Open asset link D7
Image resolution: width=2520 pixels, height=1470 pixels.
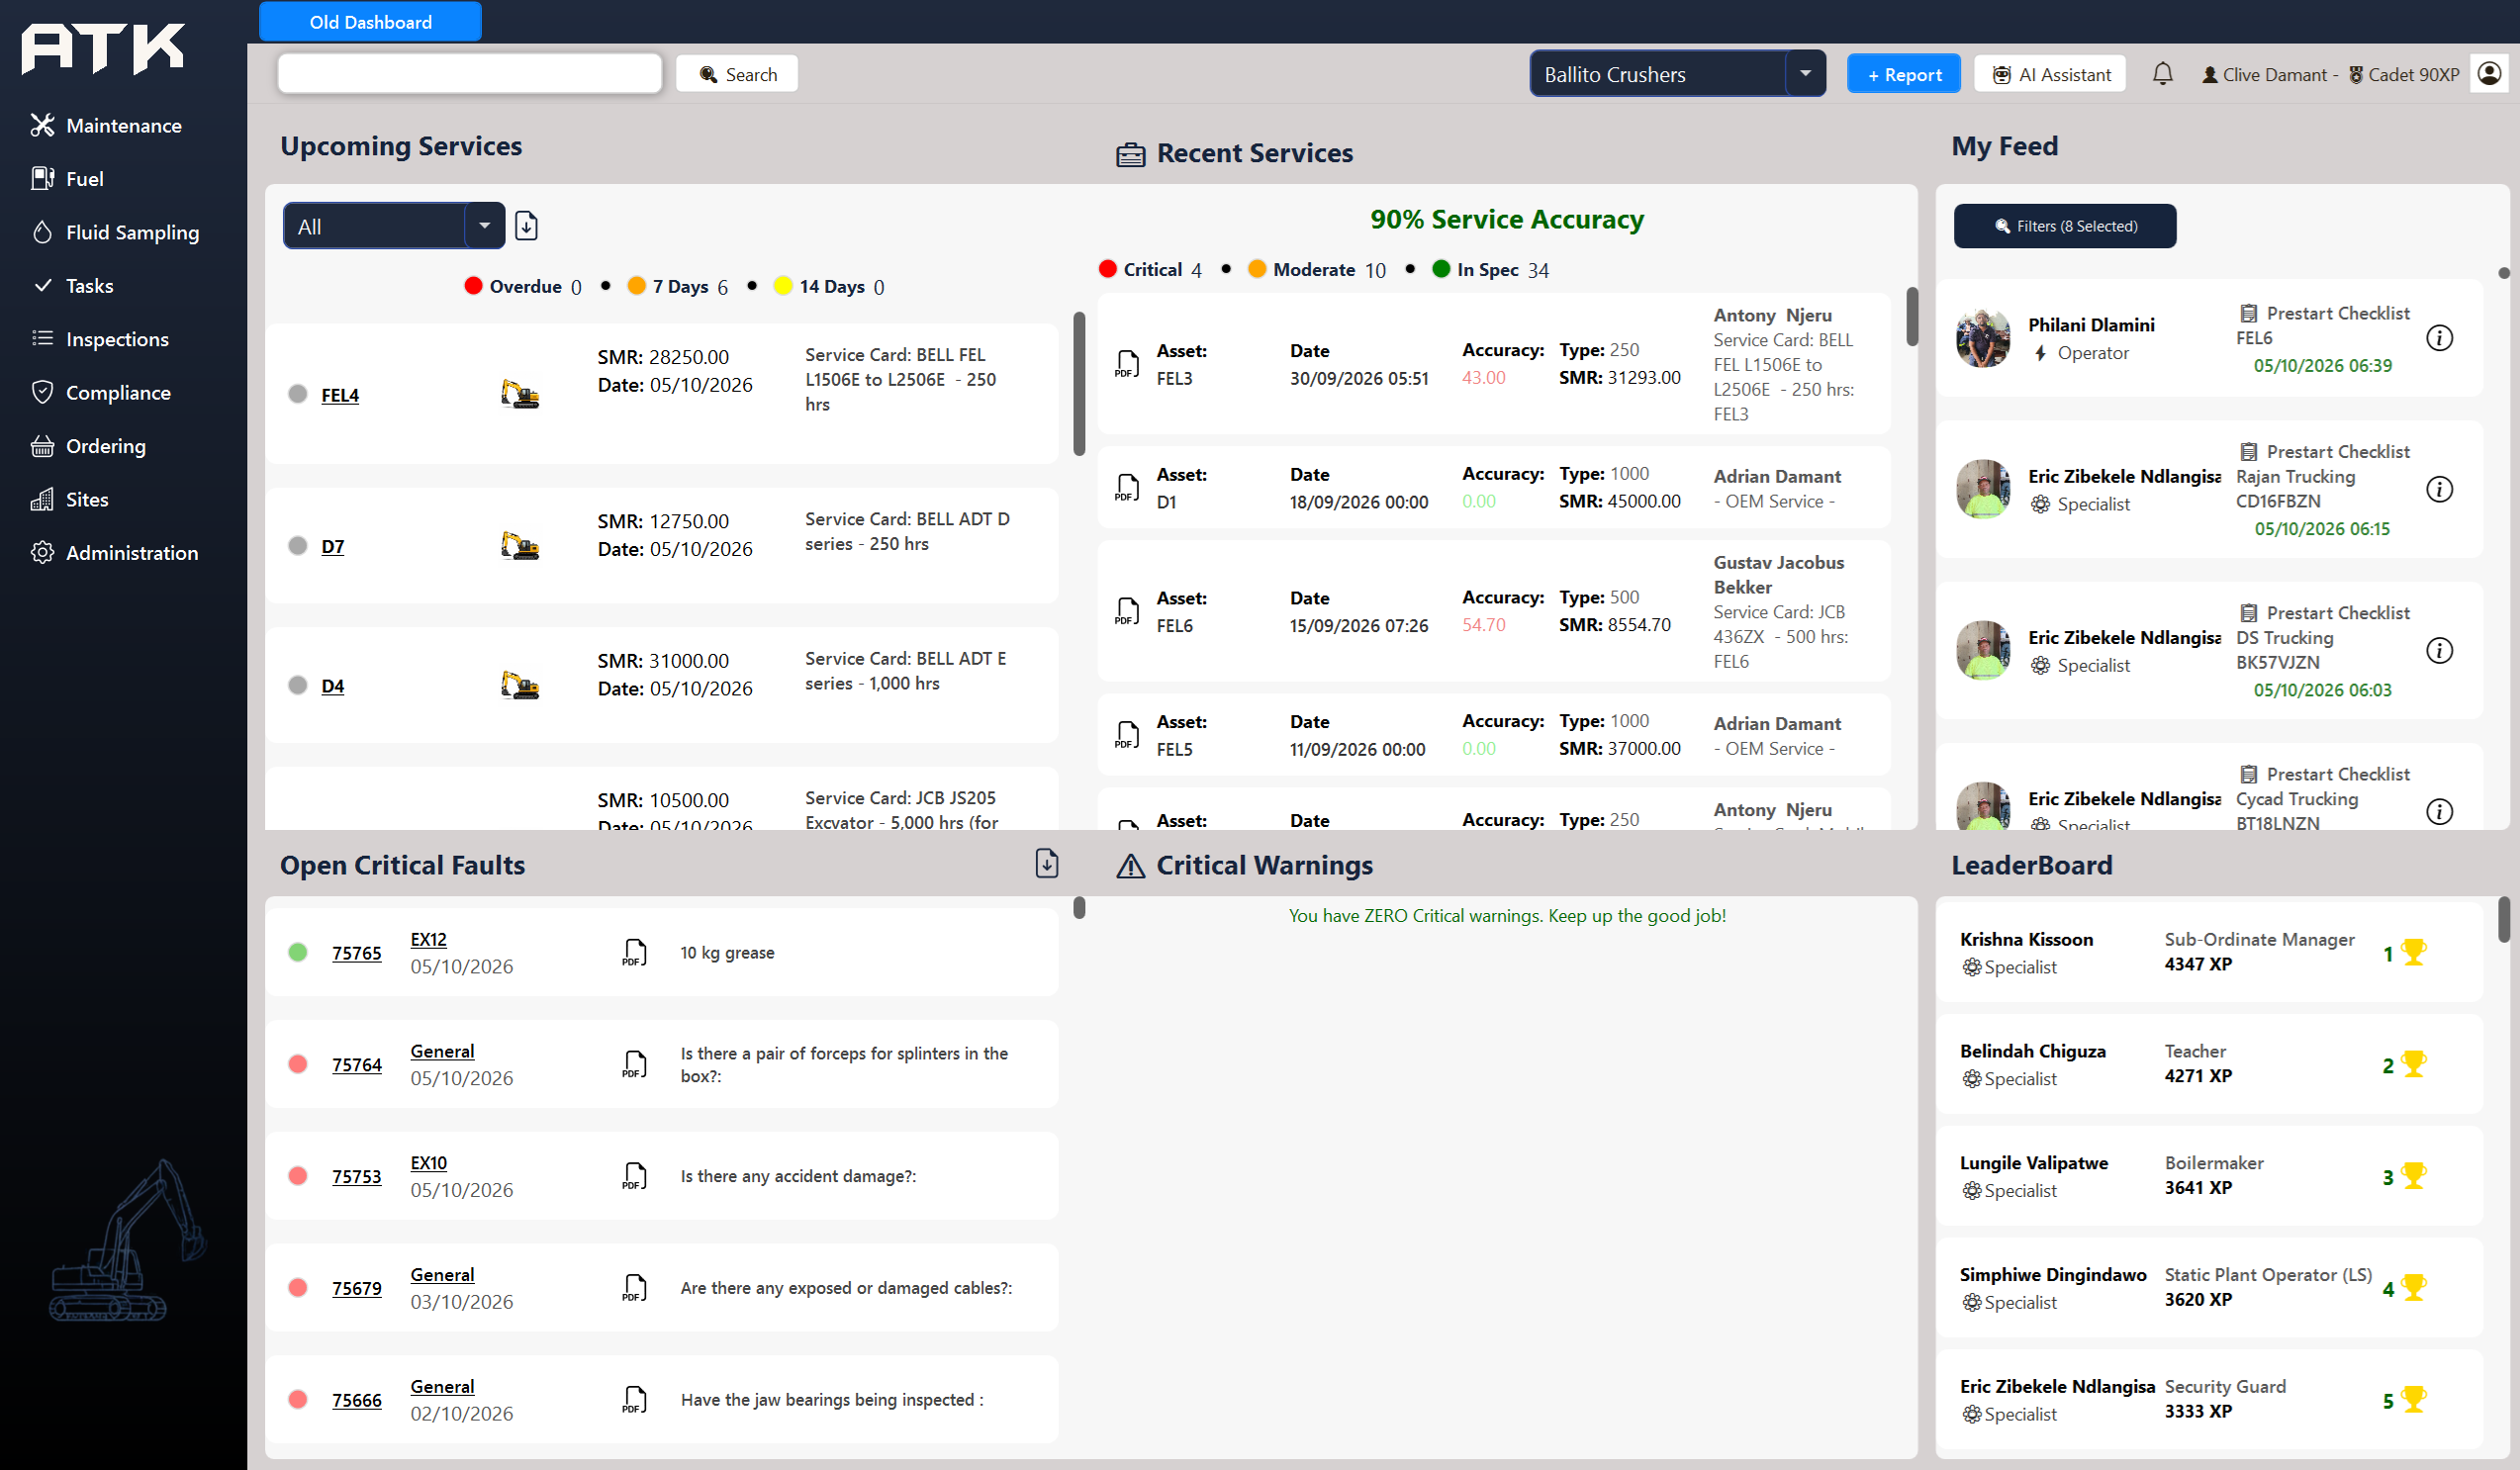coord(332,546)
